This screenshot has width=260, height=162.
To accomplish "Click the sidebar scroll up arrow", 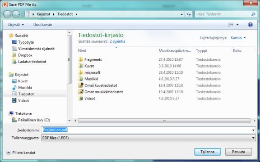I will click(x=70, y=32).
